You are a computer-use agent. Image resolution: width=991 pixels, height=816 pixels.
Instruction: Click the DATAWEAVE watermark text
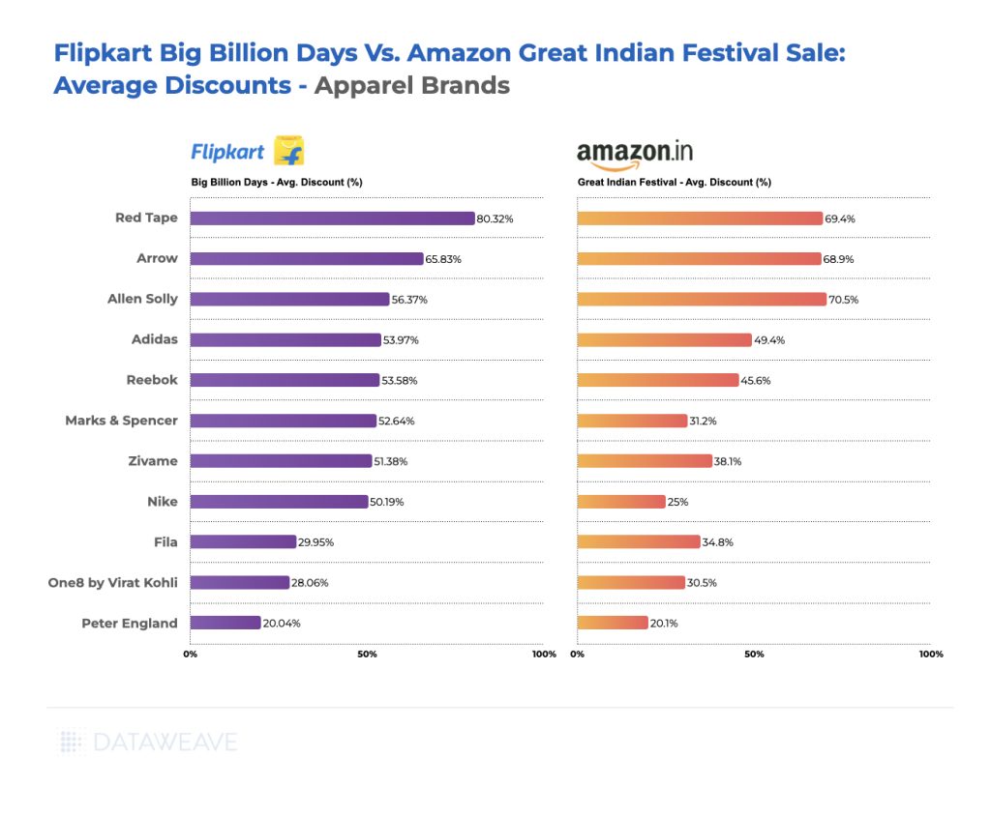(165, 743)
